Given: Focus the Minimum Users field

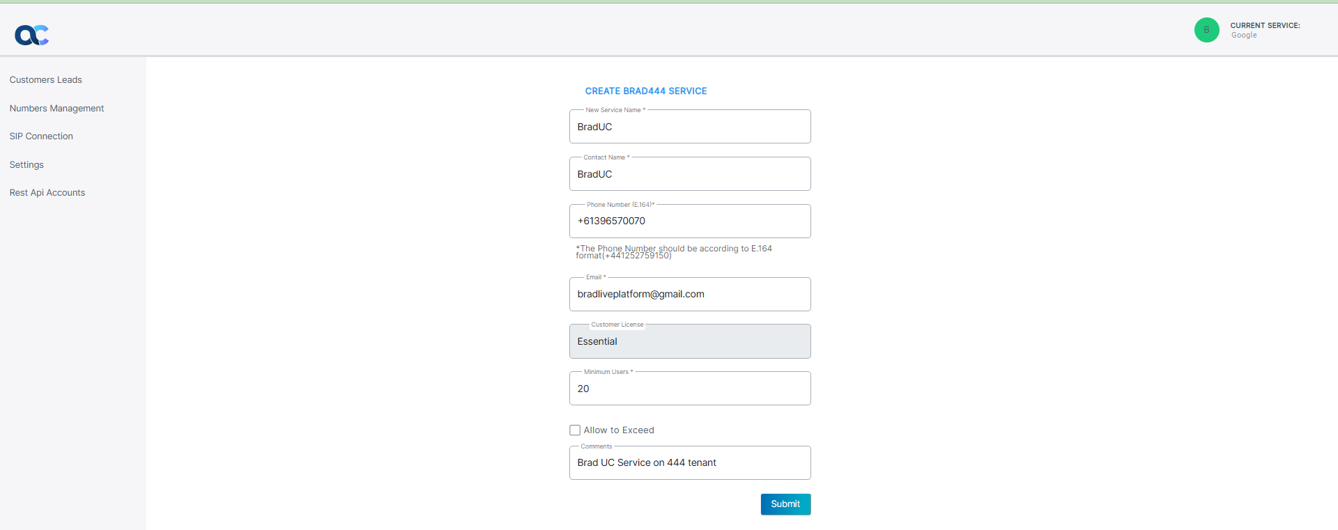Looking at the screenshot, I should pyautogui.click(x=689, y=389).
